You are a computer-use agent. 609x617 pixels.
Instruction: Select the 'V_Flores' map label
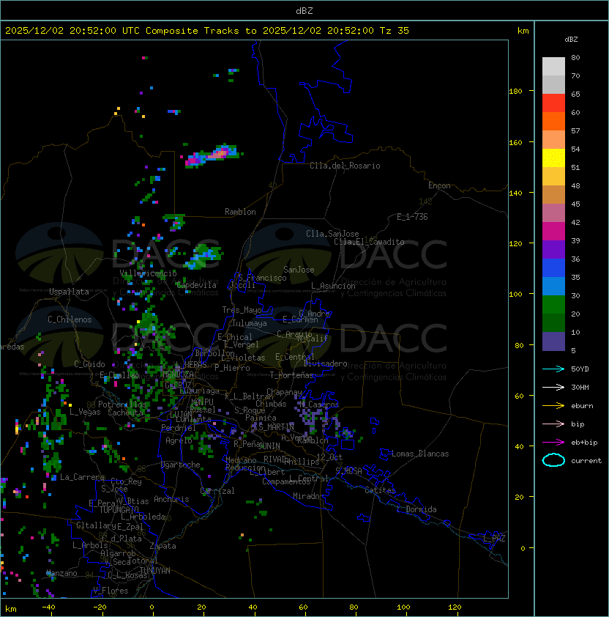111,591
